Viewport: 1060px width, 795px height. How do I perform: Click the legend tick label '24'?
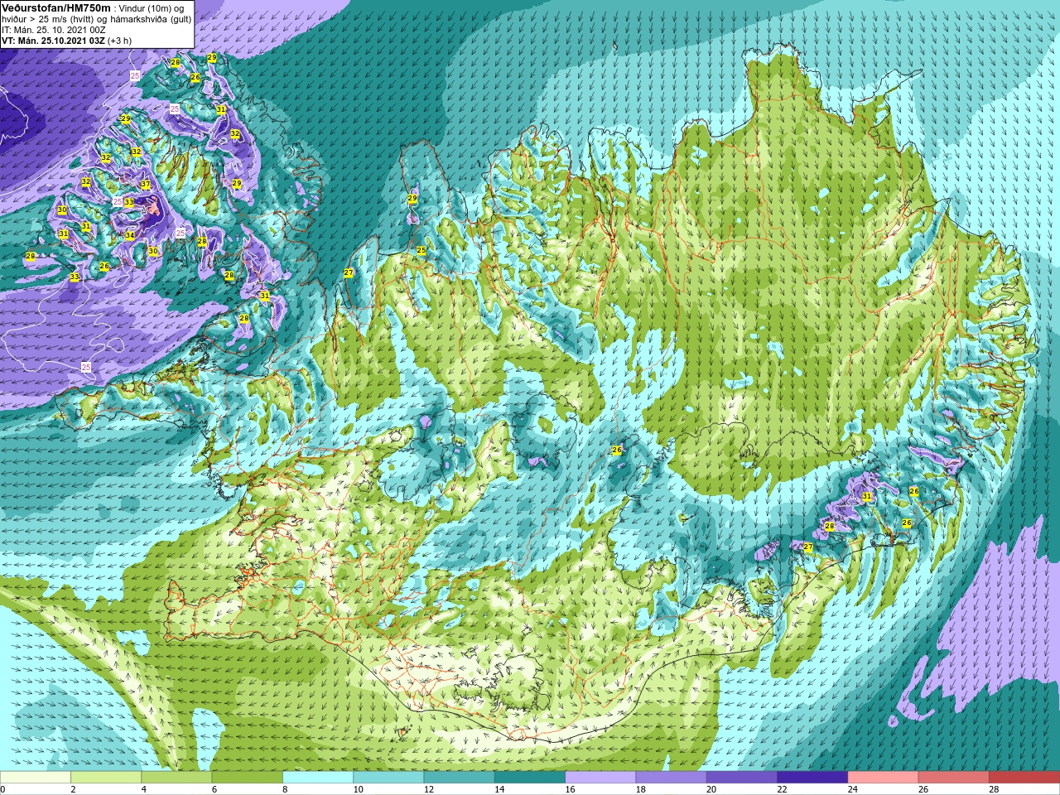pos(852,789)
